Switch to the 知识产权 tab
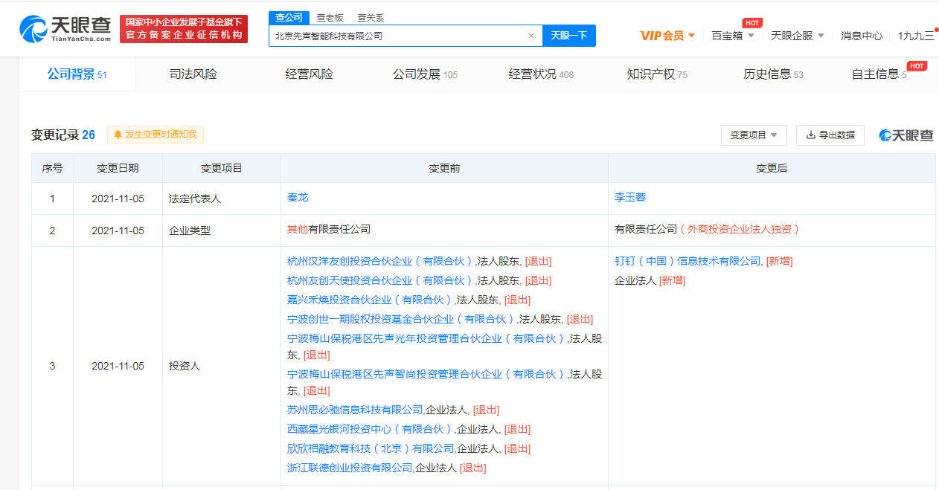 point(657,74)
